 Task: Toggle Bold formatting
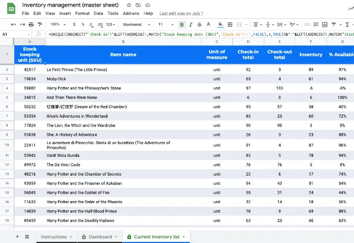click(182, 24)
